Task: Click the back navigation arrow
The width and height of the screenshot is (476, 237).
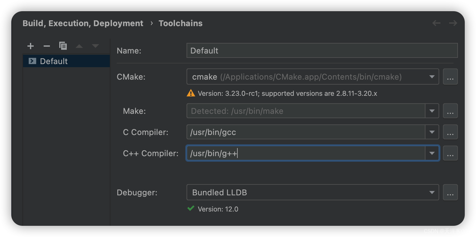Action: click(x=436, y=23)
